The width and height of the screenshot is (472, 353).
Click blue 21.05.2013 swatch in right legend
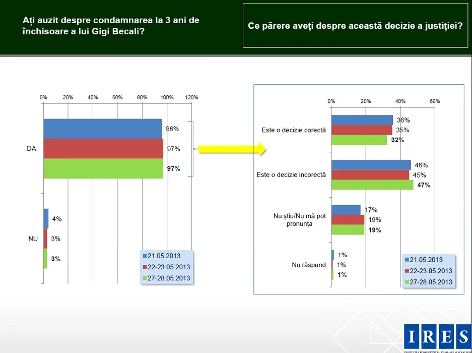[x=407, y=260]
